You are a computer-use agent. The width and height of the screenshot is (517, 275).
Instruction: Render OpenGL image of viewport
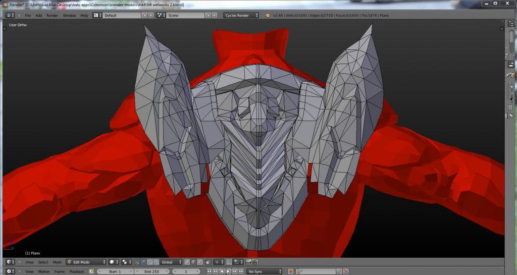coord(248,262)
